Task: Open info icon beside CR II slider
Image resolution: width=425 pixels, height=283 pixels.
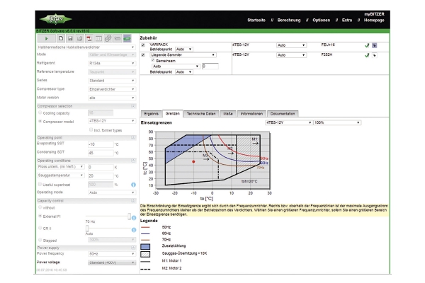Action: coord(134,230)
